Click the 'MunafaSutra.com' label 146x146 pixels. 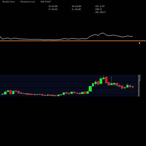click(x=28, y=2)
